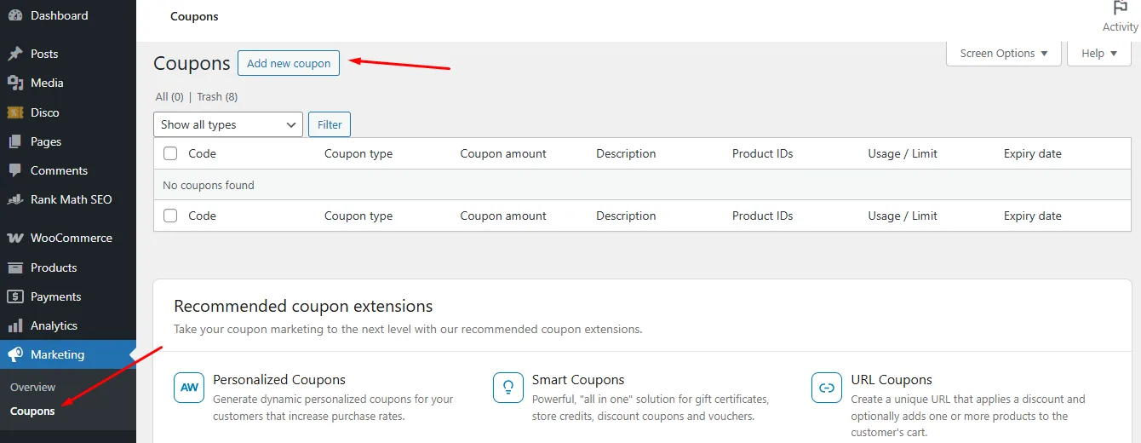This screenshot has width=1141, height=443.
Task: Click the Dashboard gauge icon
Action: click(14, 15)
